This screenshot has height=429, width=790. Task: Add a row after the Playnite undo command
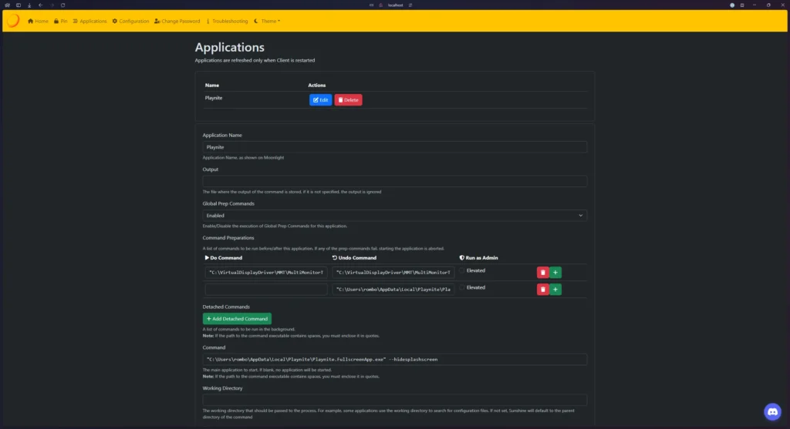tap(555, 289)
